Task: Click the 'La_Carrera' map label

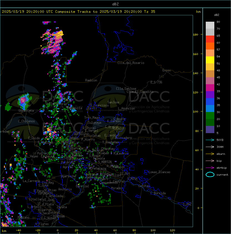Action: coord(31,181)
